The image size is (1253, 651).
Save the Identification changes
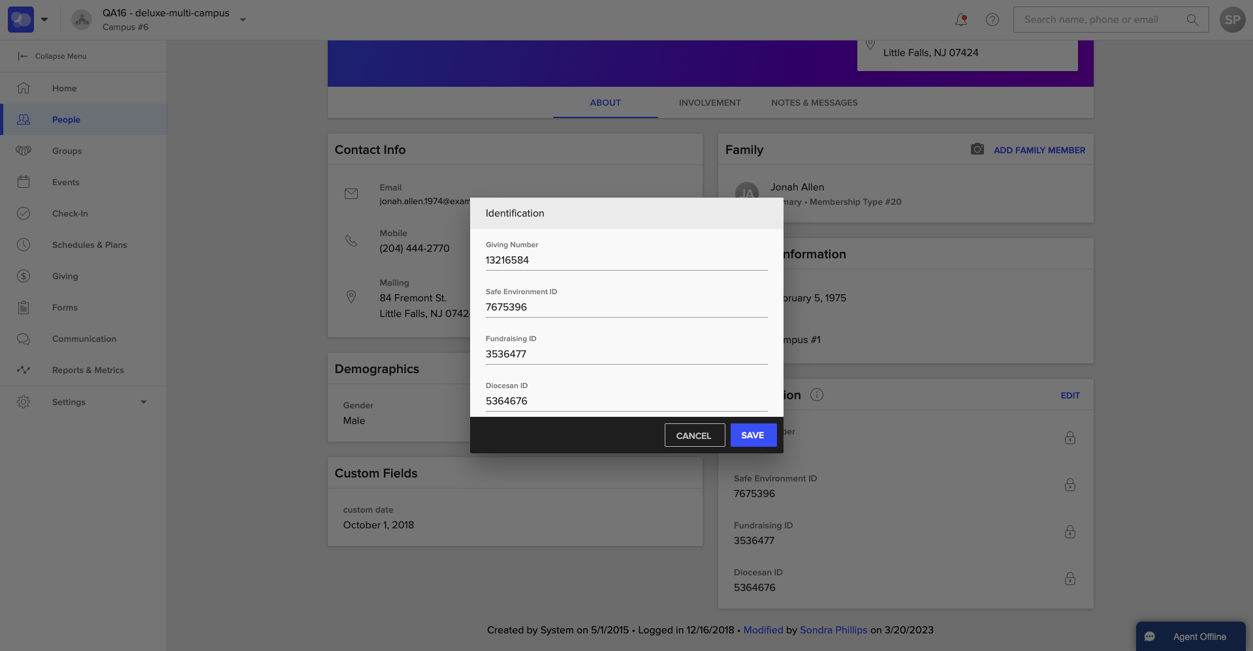(x=753, y=435)
